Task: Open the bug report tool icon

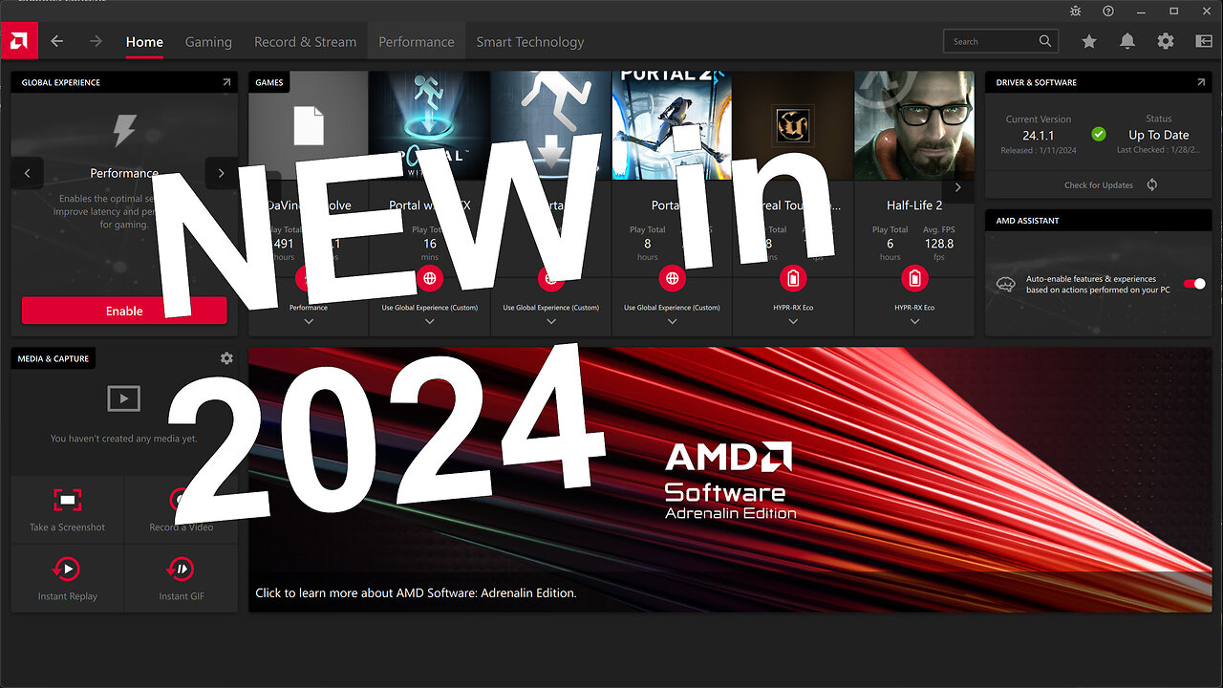Action: point(1076,11)
